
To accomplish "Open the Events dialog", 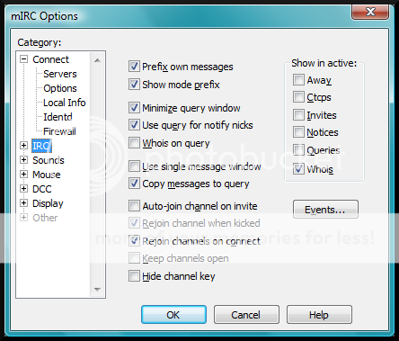I will click(x=325, y=210).
